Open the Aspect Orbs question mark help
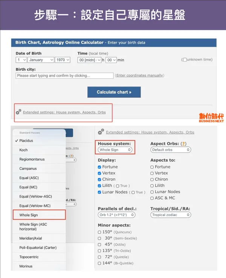Image resolution: width=226 pixels, height=278 pixels. [183, 144]
